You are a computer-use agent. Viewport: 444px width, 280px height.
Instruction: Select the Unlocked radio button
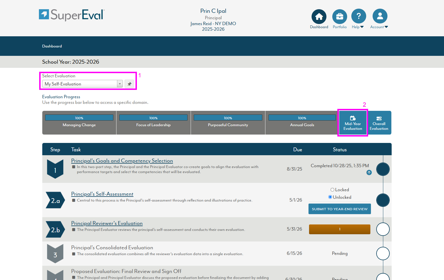click(330, 197)
